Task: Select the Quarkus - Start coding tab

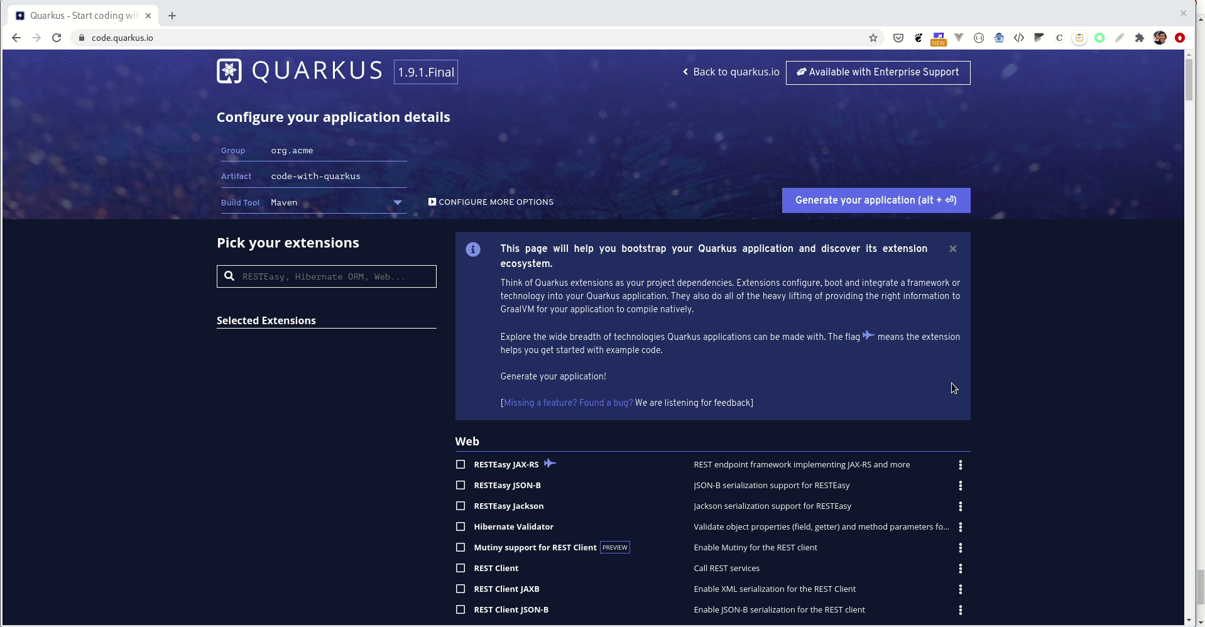Action: [83, 16]
